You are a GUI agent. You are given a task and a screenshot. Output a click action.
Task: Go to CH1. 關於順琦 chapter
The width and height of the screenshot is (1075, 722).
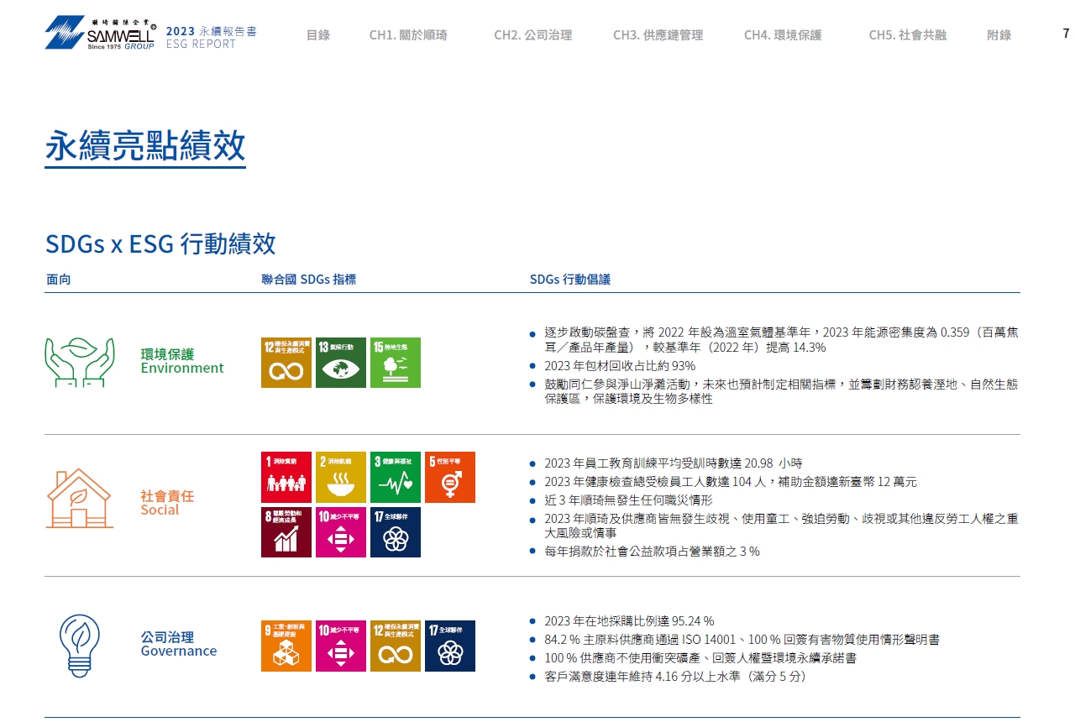(408, 34)
